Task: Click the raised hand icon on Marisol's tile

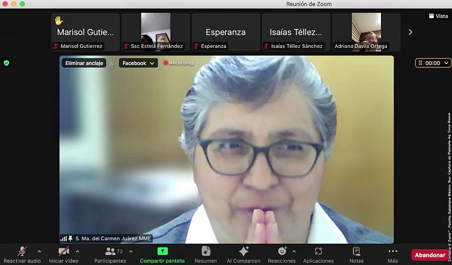Action: click(x=59, y=20)
